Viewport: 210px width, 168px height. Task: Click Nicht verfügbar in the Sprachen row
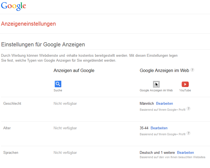[65, 152]
